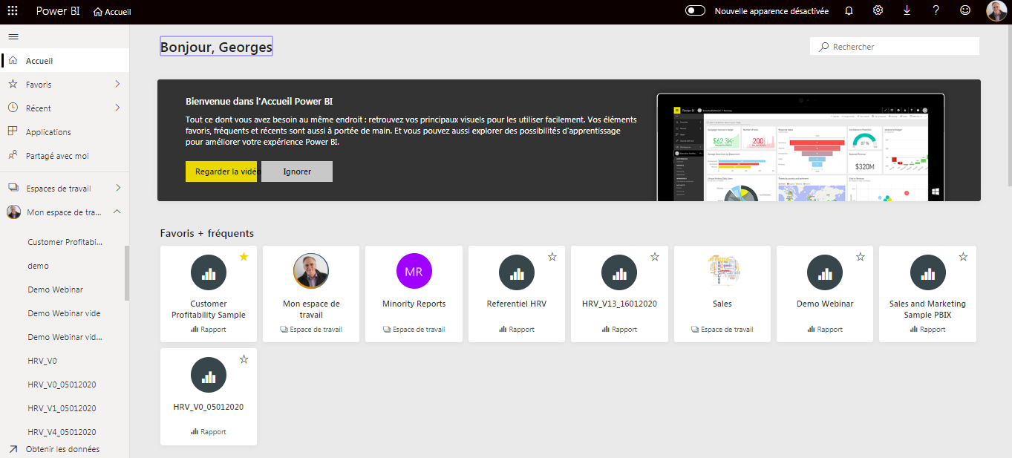Click the Récent clock icon in sidebar
1012x458 pixels.
[x=13, y=108]
